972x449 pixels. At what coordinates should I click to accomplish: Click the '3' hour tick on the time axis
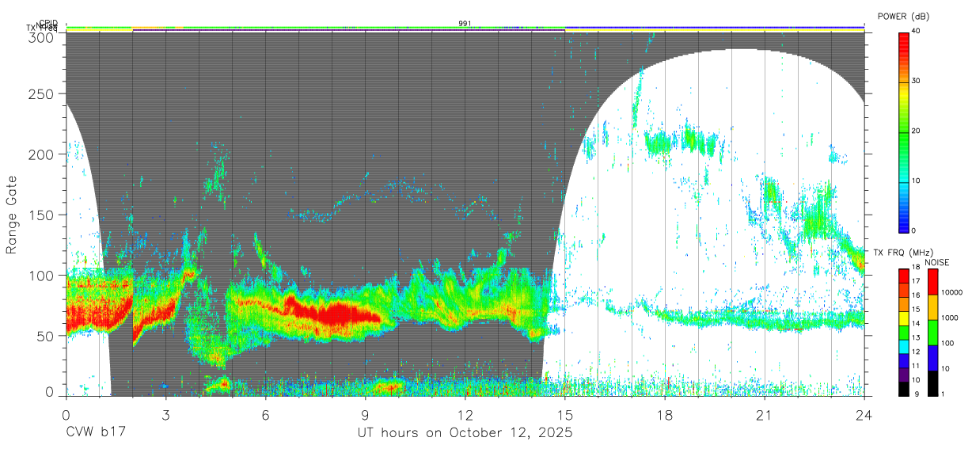tap(165, 414)
